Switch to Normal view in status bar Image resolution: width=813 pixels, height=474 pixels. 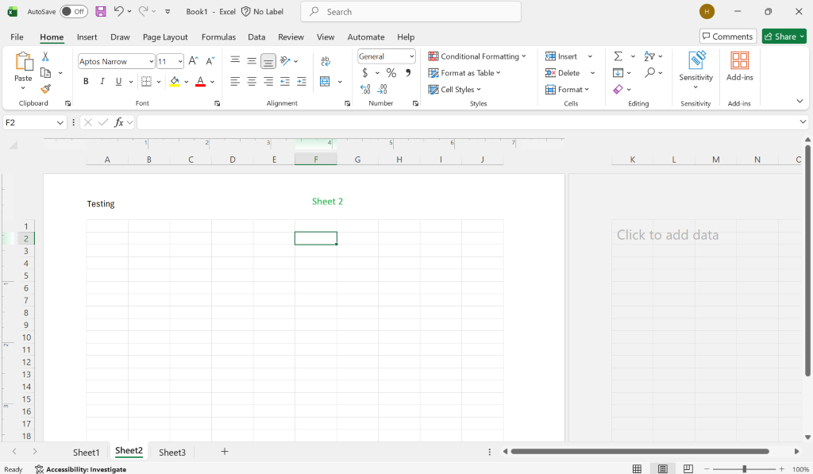(x=638, y=468)
